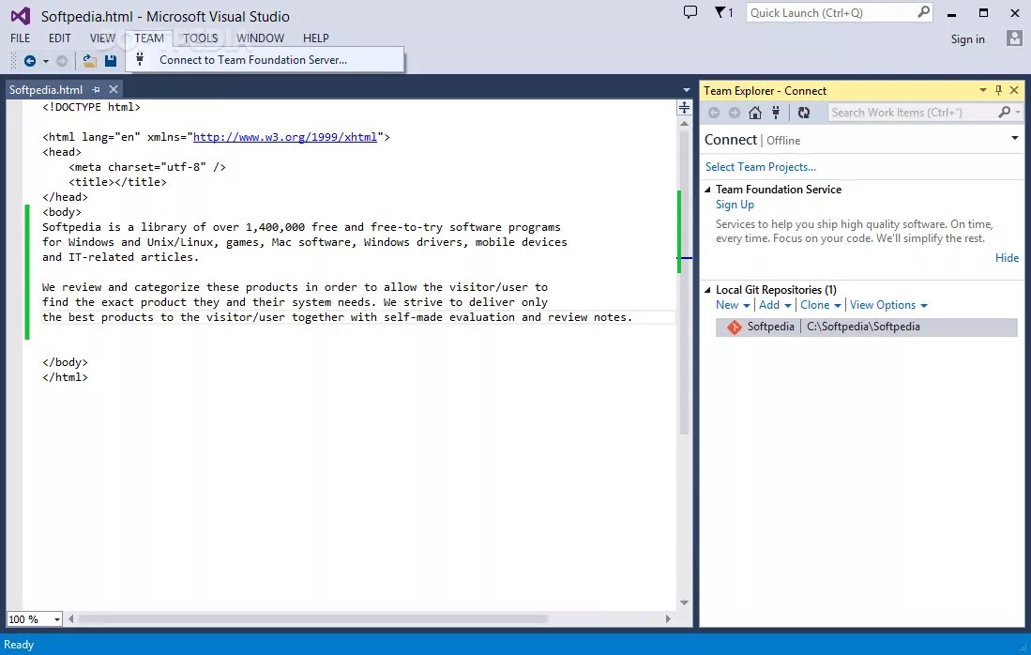Click the title tag line in editor
The image size is (1031, 655).
tap(117, 182)
